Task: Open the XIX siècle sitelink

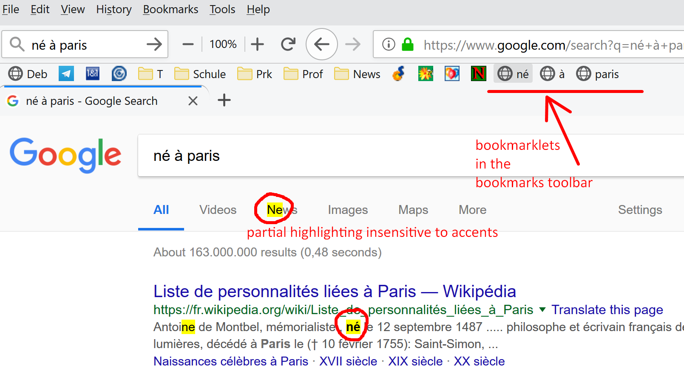Action: coord(415,361)
